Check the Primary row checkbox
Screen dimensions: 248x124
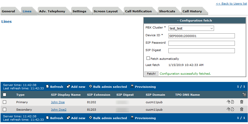pos(5,102)
